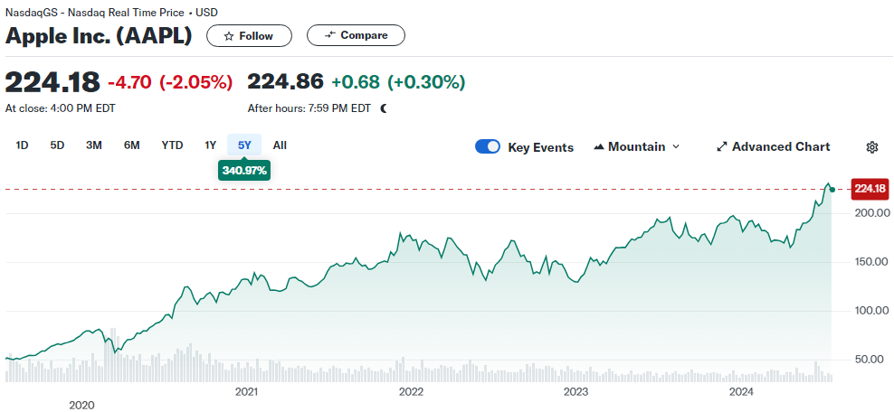Click the chart's latest price endpoint dot
The image size is (894, 412).
point(832,189)
